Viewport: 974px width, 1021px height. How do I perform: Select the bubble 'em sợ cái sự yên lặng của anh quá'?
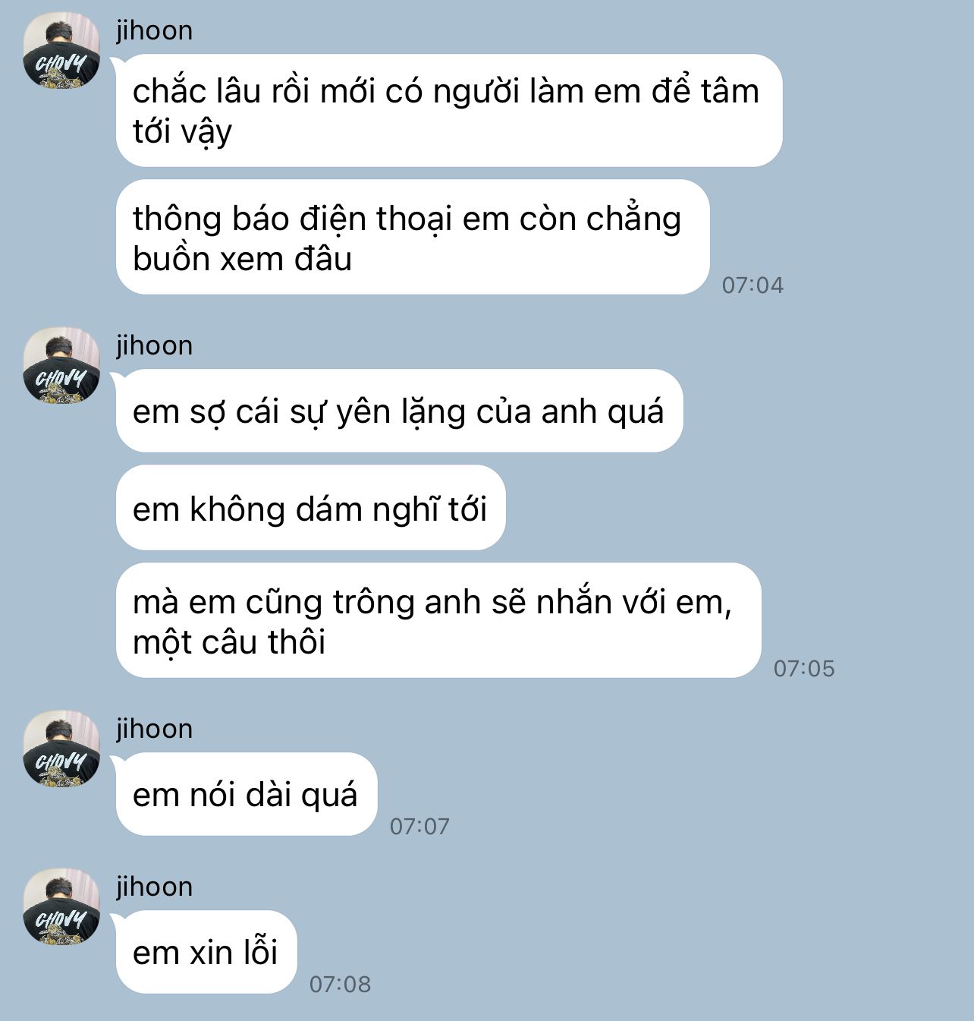(x=400, y=411)
